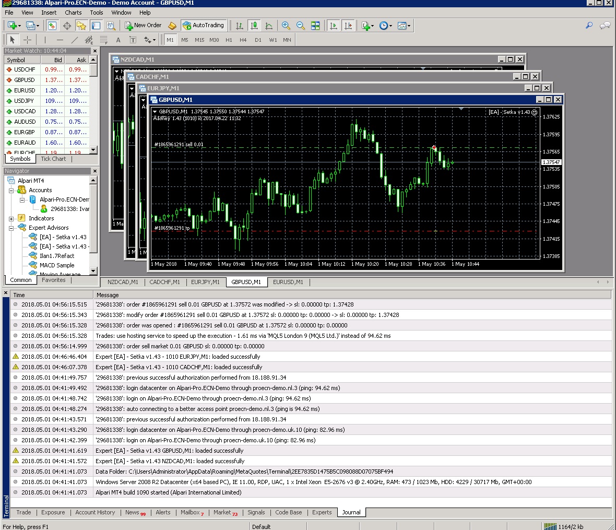Switch chart to candlesticks mode
Screen dimensions: 616x530
click(x=254, y=26)
